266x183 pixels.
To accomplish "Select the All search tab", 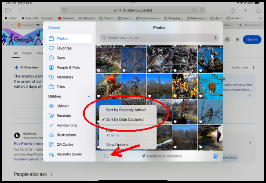I will tap(15, 53).
